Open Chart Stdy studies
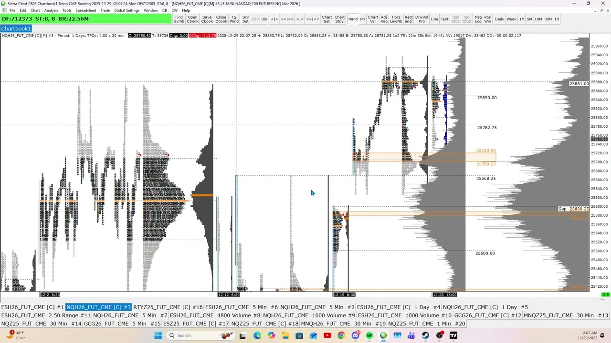The width and height of the screenshot is (611, 343). coord(339,19)
